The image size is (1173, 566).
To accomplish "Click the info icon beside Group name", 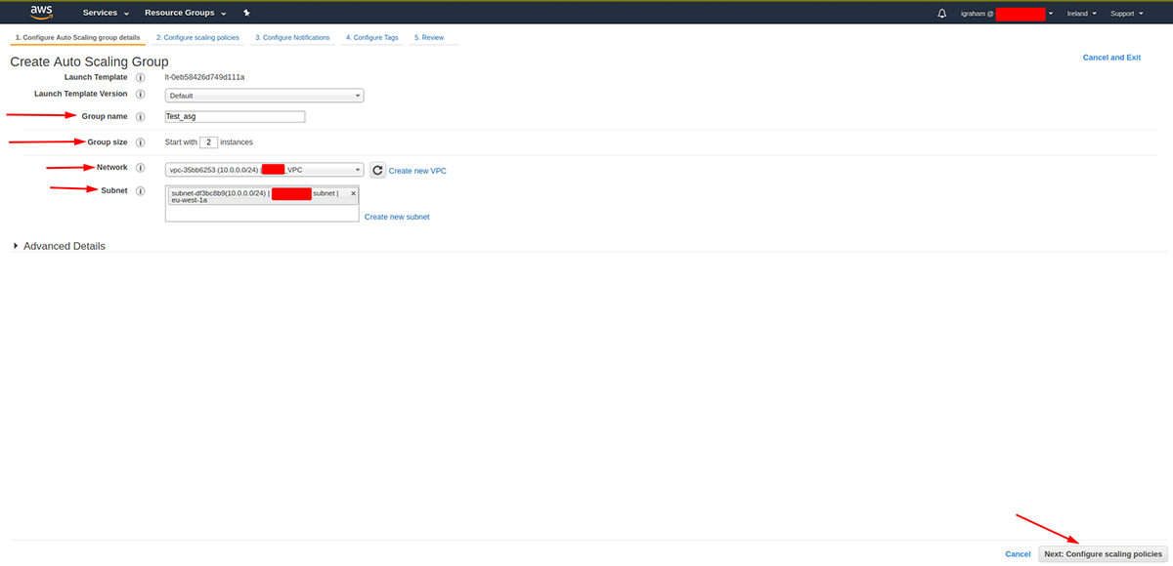I will click(140, 115).
